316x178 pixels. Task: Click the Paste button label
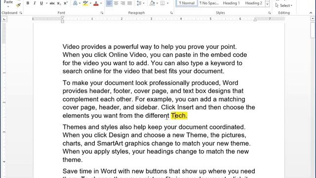[8, 2]
